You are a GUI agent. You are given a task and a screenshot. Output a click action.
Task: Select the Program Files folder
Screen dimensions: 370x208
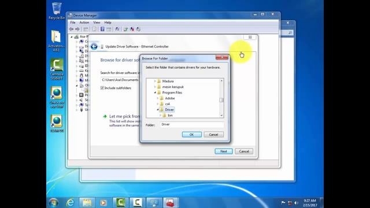pyautogui.click(x=172, y=92)
